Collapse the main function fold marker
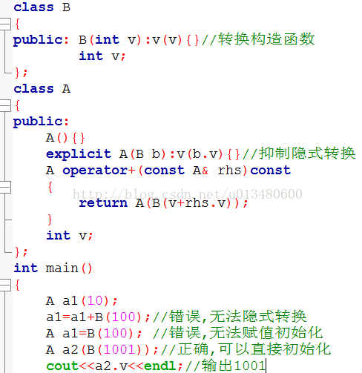Screen dimensions: 362x373 (x=5, y=285)
